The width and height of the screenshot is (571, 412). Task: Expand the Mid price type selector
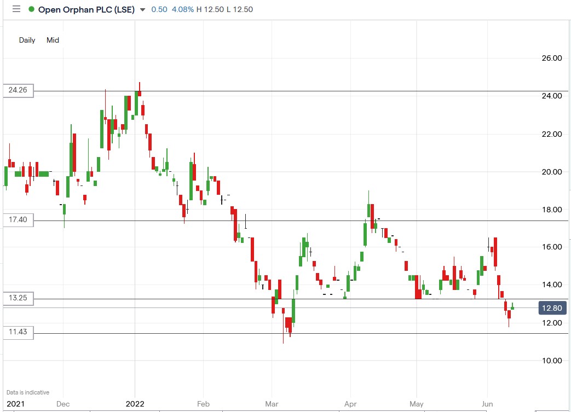coord(53,40)
